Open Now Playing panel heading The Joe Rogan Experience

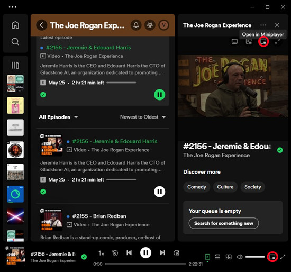[217, 25]
